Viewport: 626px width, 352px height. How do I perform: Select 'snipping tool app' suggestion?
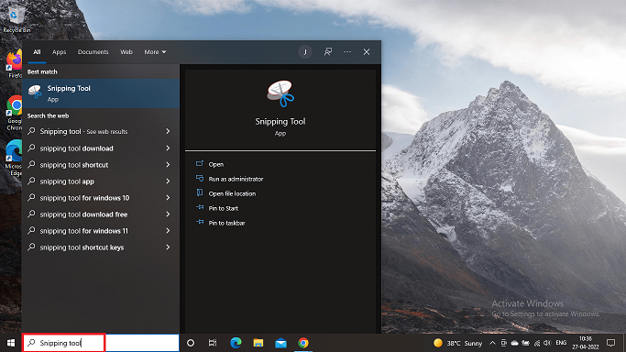pos(101,181)
